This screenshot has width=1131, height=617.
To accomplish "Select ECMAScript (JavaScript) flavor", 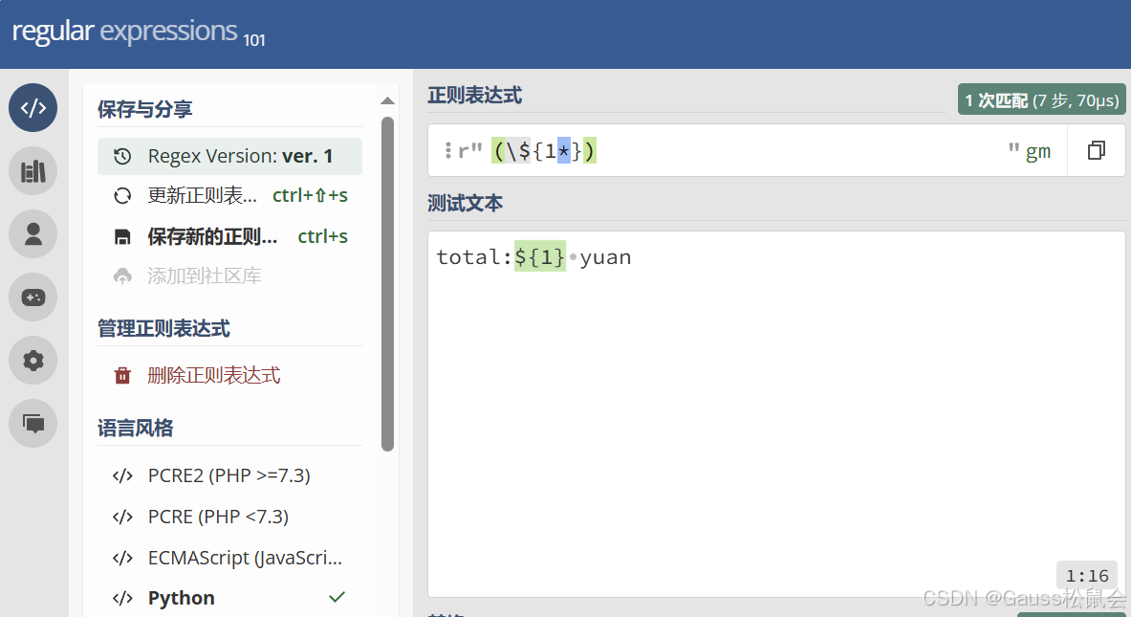I will tap(229, 558).
